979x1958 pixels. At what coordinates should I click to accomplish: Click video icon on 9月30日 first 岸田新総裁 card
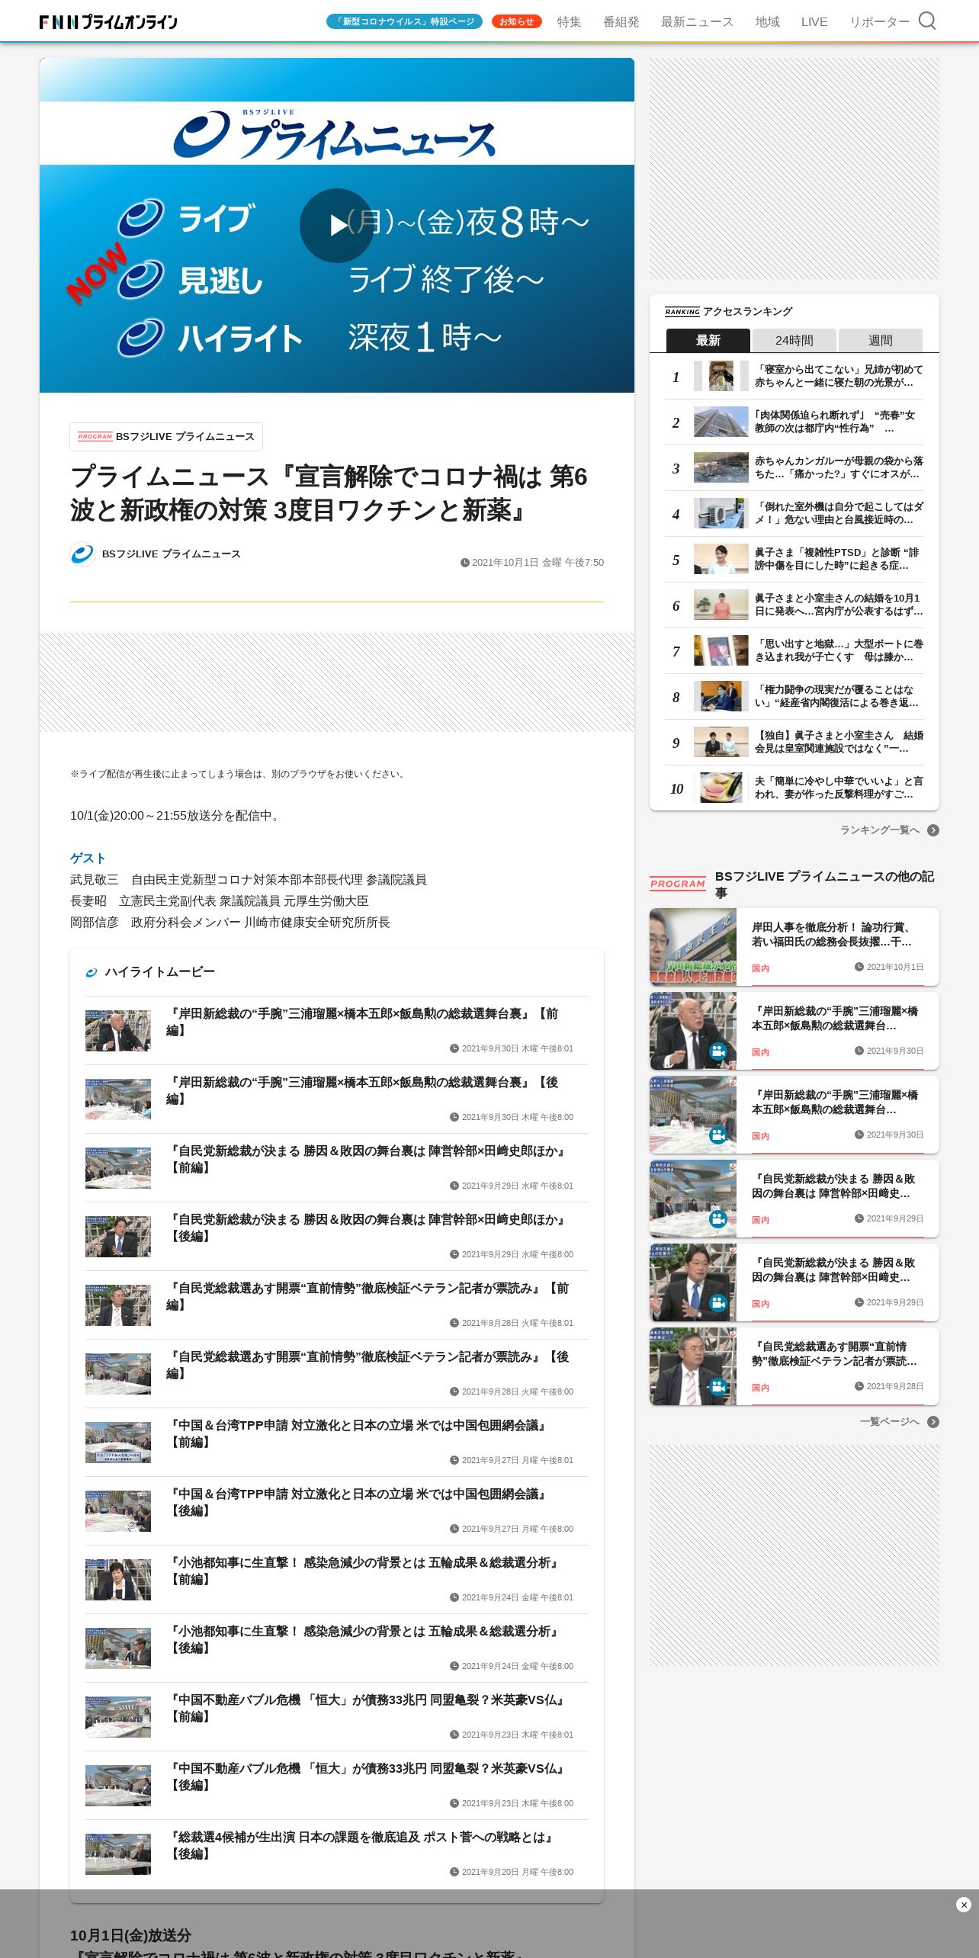[x=718, y=1051]
